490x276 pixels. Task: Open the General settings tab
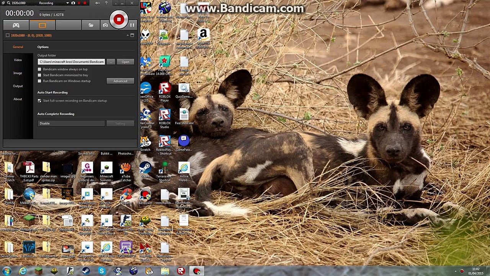[18, 47]
